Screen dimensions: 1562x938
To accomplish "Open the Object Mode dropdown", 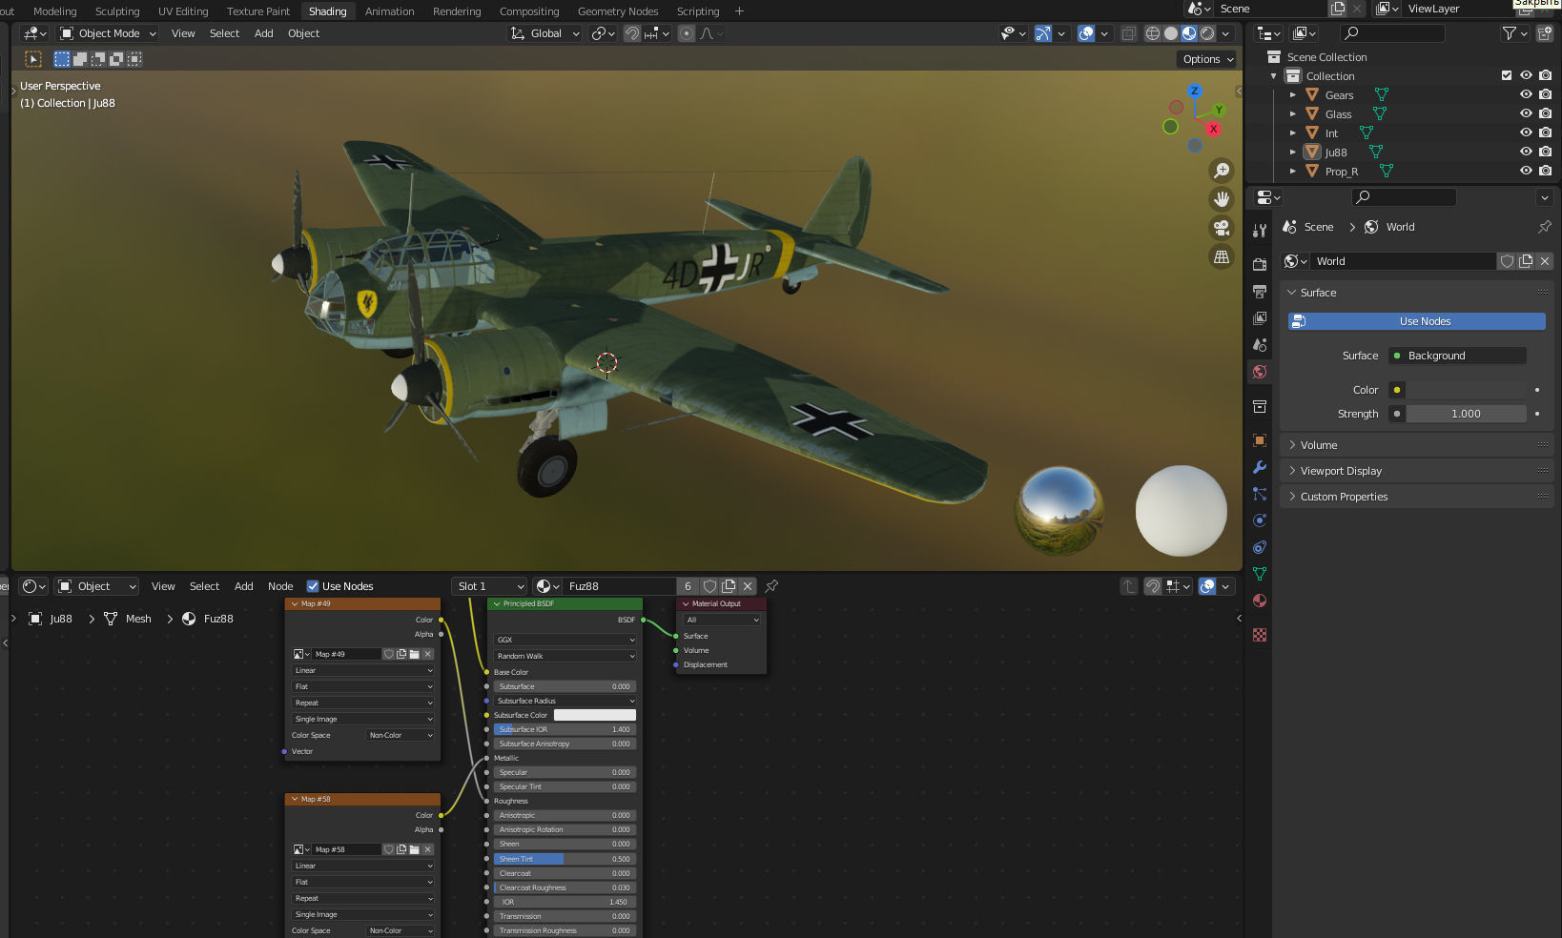I will click(108, 33).
